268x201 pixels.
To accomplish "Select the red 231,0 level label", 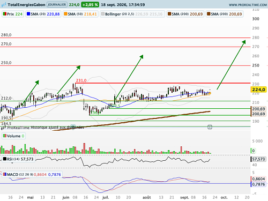I will (81, 80).
